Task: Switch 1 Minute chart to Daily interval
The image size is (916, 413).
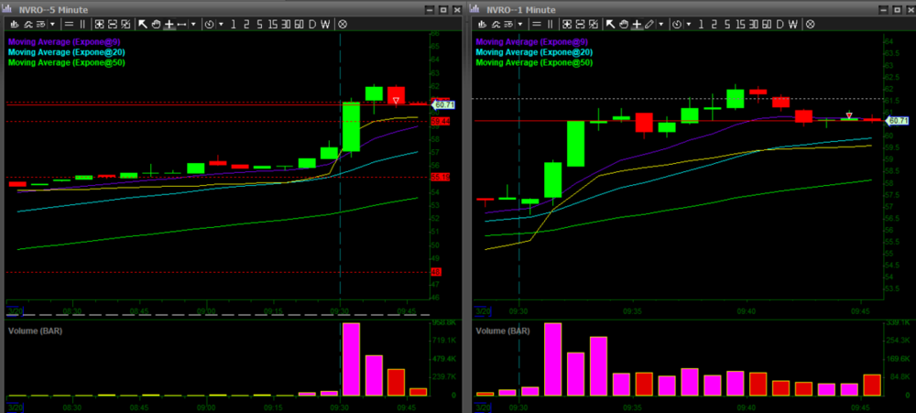Action: coord(778,24)
